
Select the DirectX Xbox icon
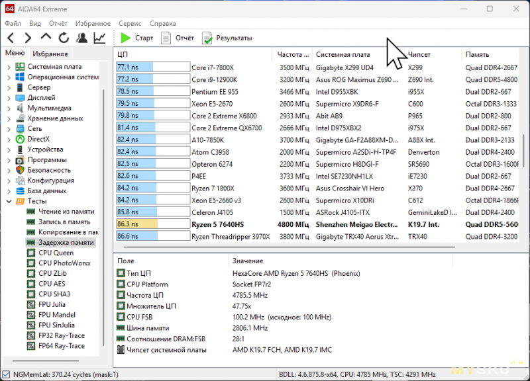(21, 139)
